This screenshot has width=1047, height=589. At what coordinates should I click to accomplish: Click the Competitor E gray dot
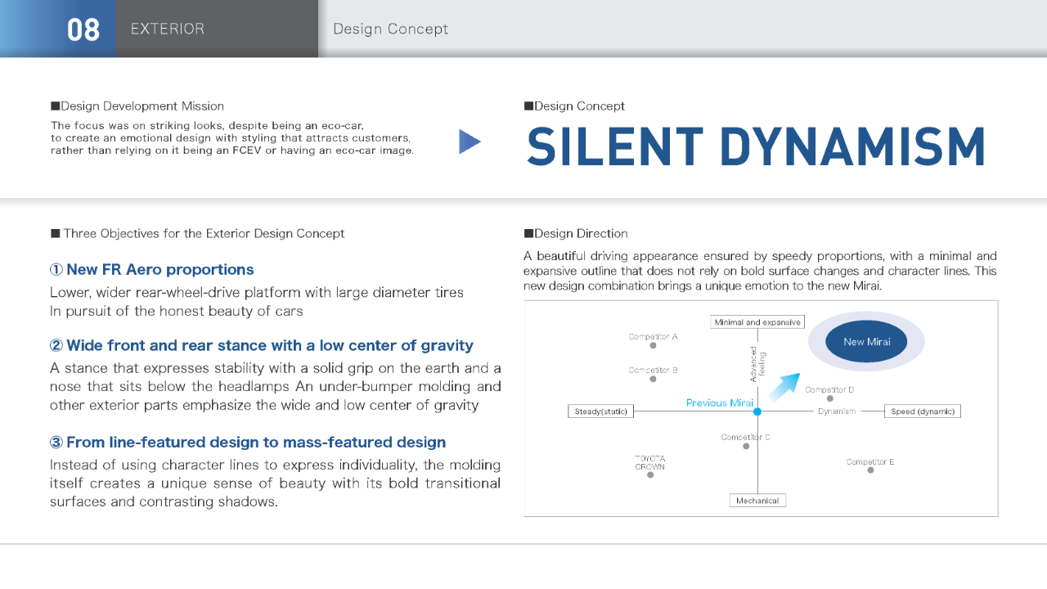[x=870, y=470]
